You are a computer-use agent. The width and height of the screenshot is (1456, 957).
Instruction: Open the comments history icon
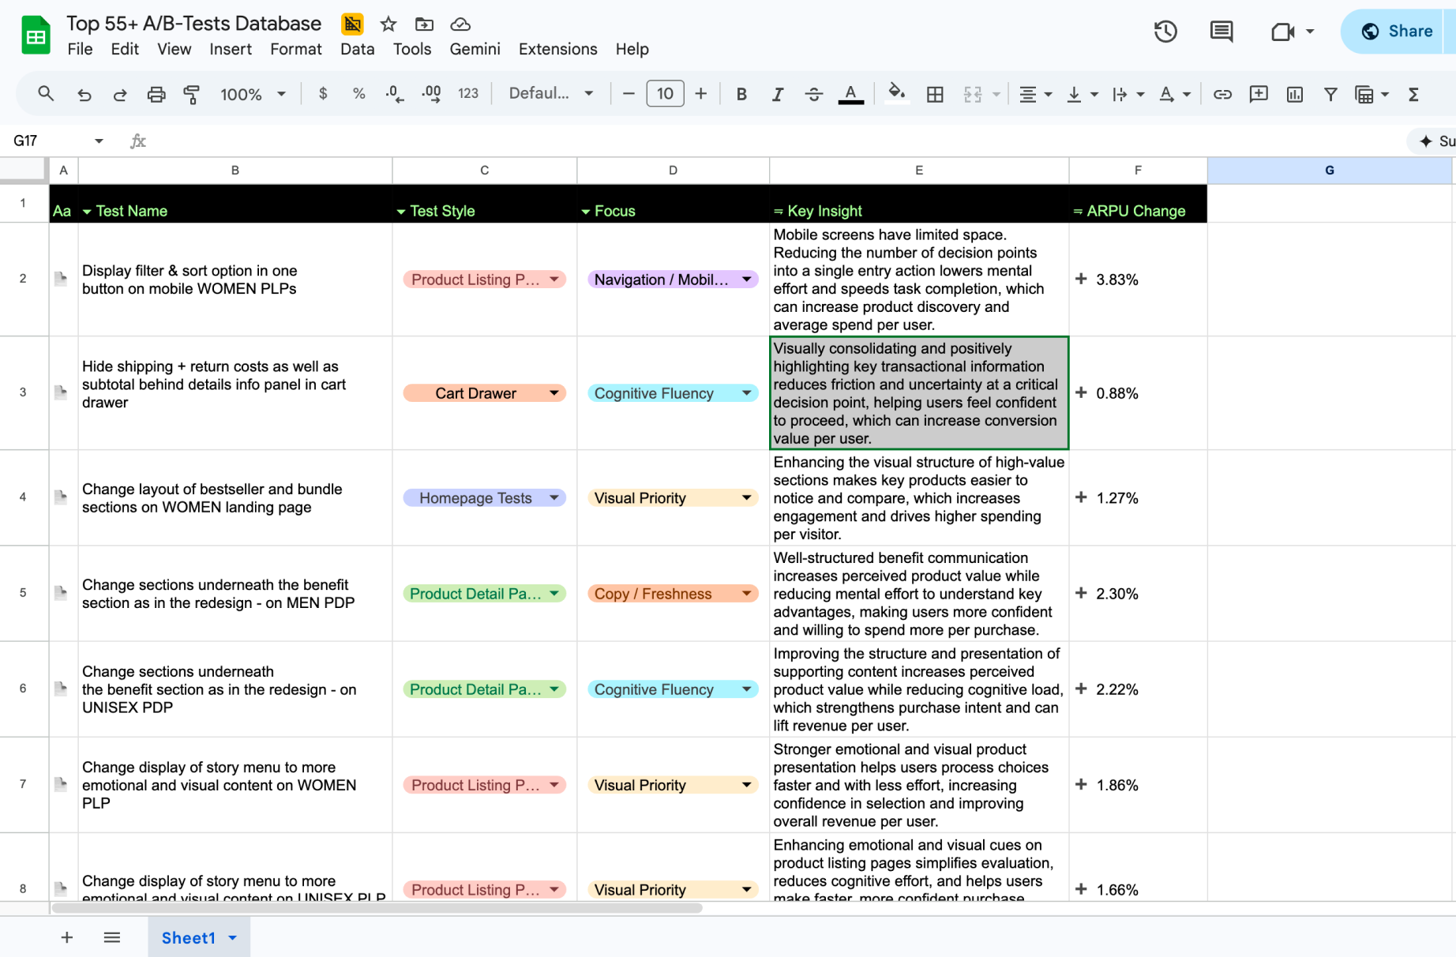click(x=1221, y=32)
